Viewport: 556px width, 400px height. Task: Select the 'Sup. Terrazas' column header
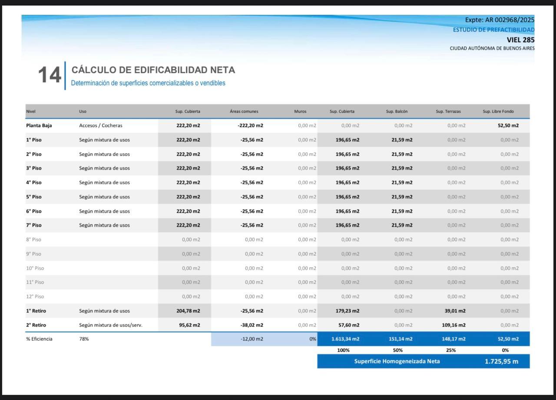448,111
